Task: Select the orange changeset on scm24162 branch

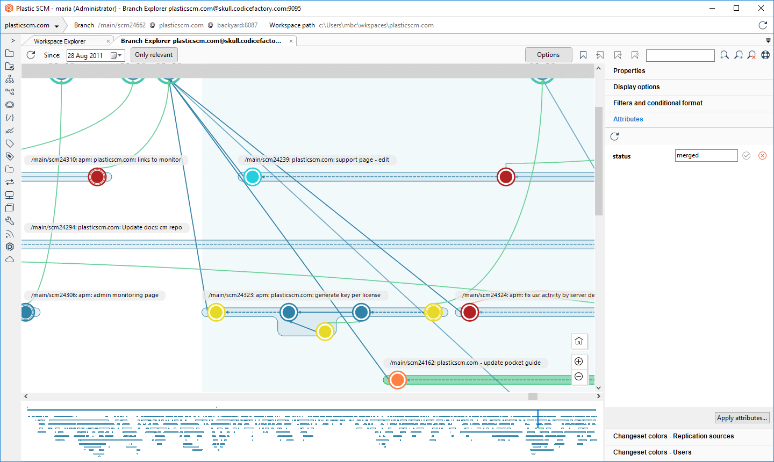Action: [397, 380]
